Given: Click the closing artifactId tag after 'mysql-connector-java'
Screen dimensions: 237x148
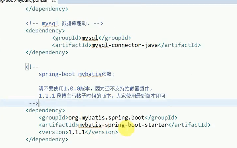Looking at the screenshot, I should 179,45.
